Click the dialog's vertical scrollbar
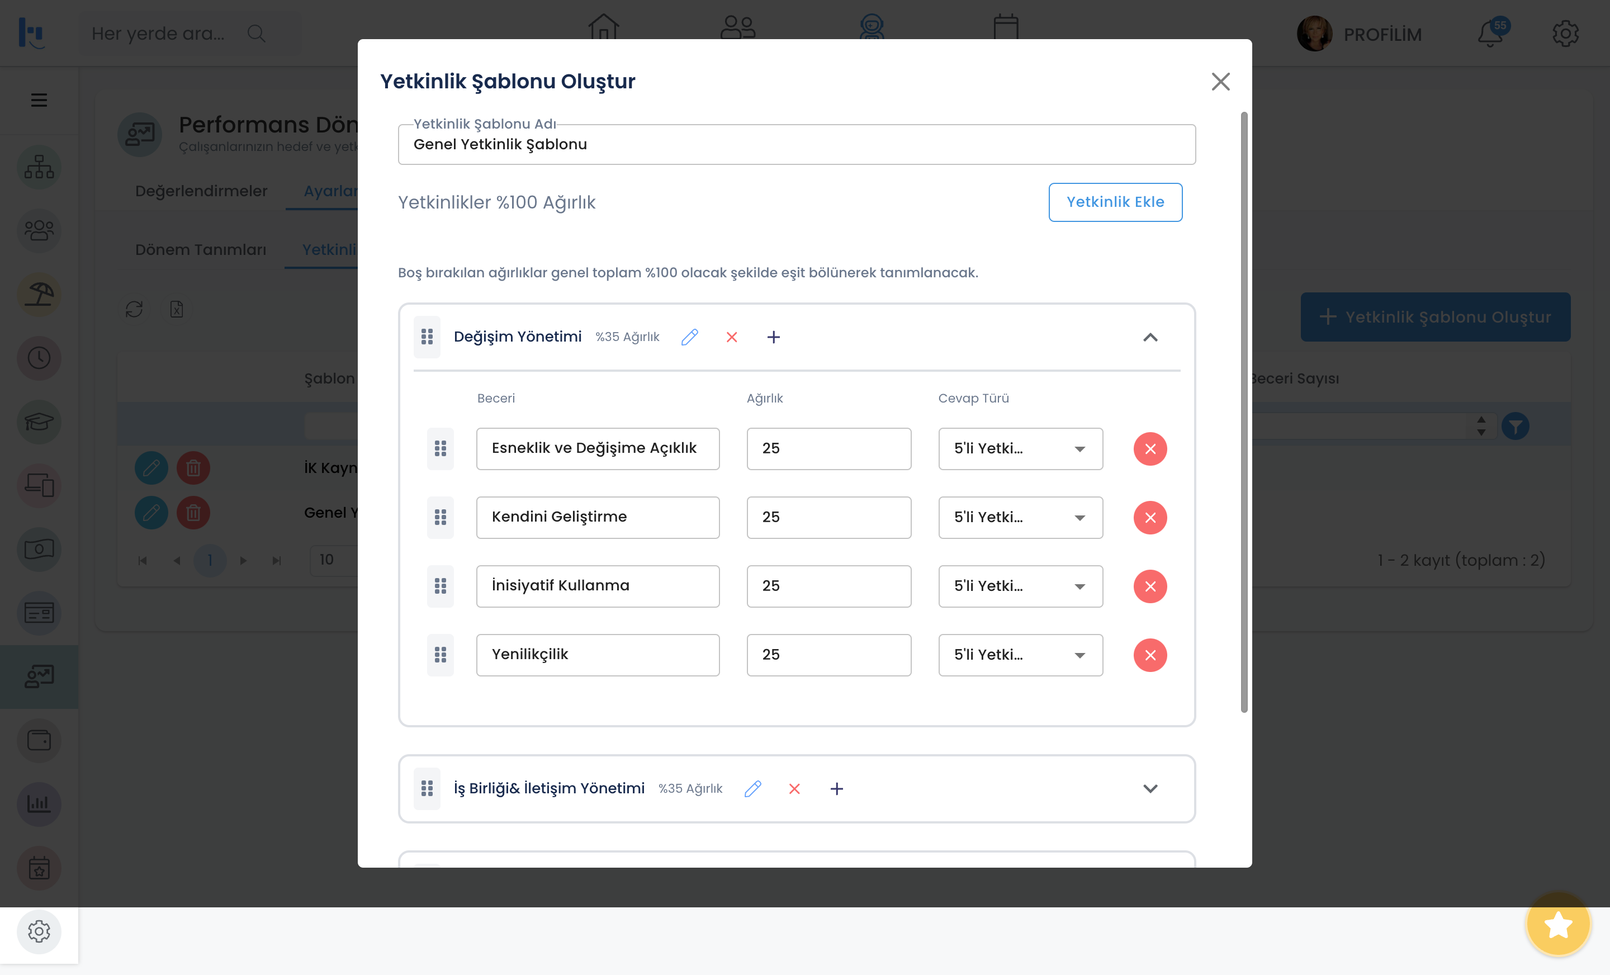Screen dimensions: 1610x975 [1243, 411]
